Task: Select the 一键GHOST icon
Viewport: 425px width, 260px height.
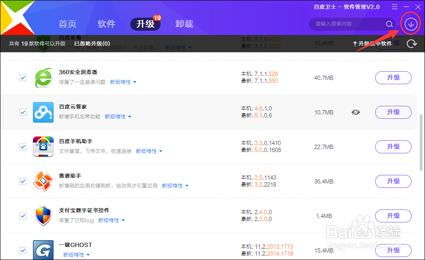Action: 43,250
